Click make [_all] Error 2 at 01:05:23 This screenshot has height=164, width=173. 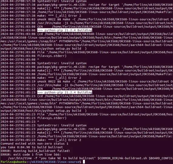(59, 140)
